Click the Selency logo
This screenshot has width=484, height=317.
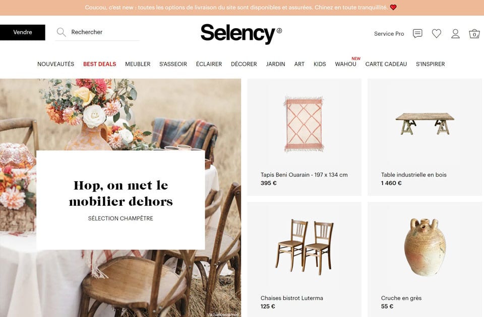[x=241, y=34]
